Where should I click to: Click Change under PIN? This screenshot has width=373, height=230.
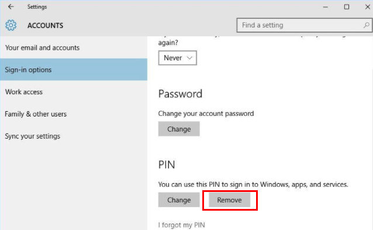point(179,200)
